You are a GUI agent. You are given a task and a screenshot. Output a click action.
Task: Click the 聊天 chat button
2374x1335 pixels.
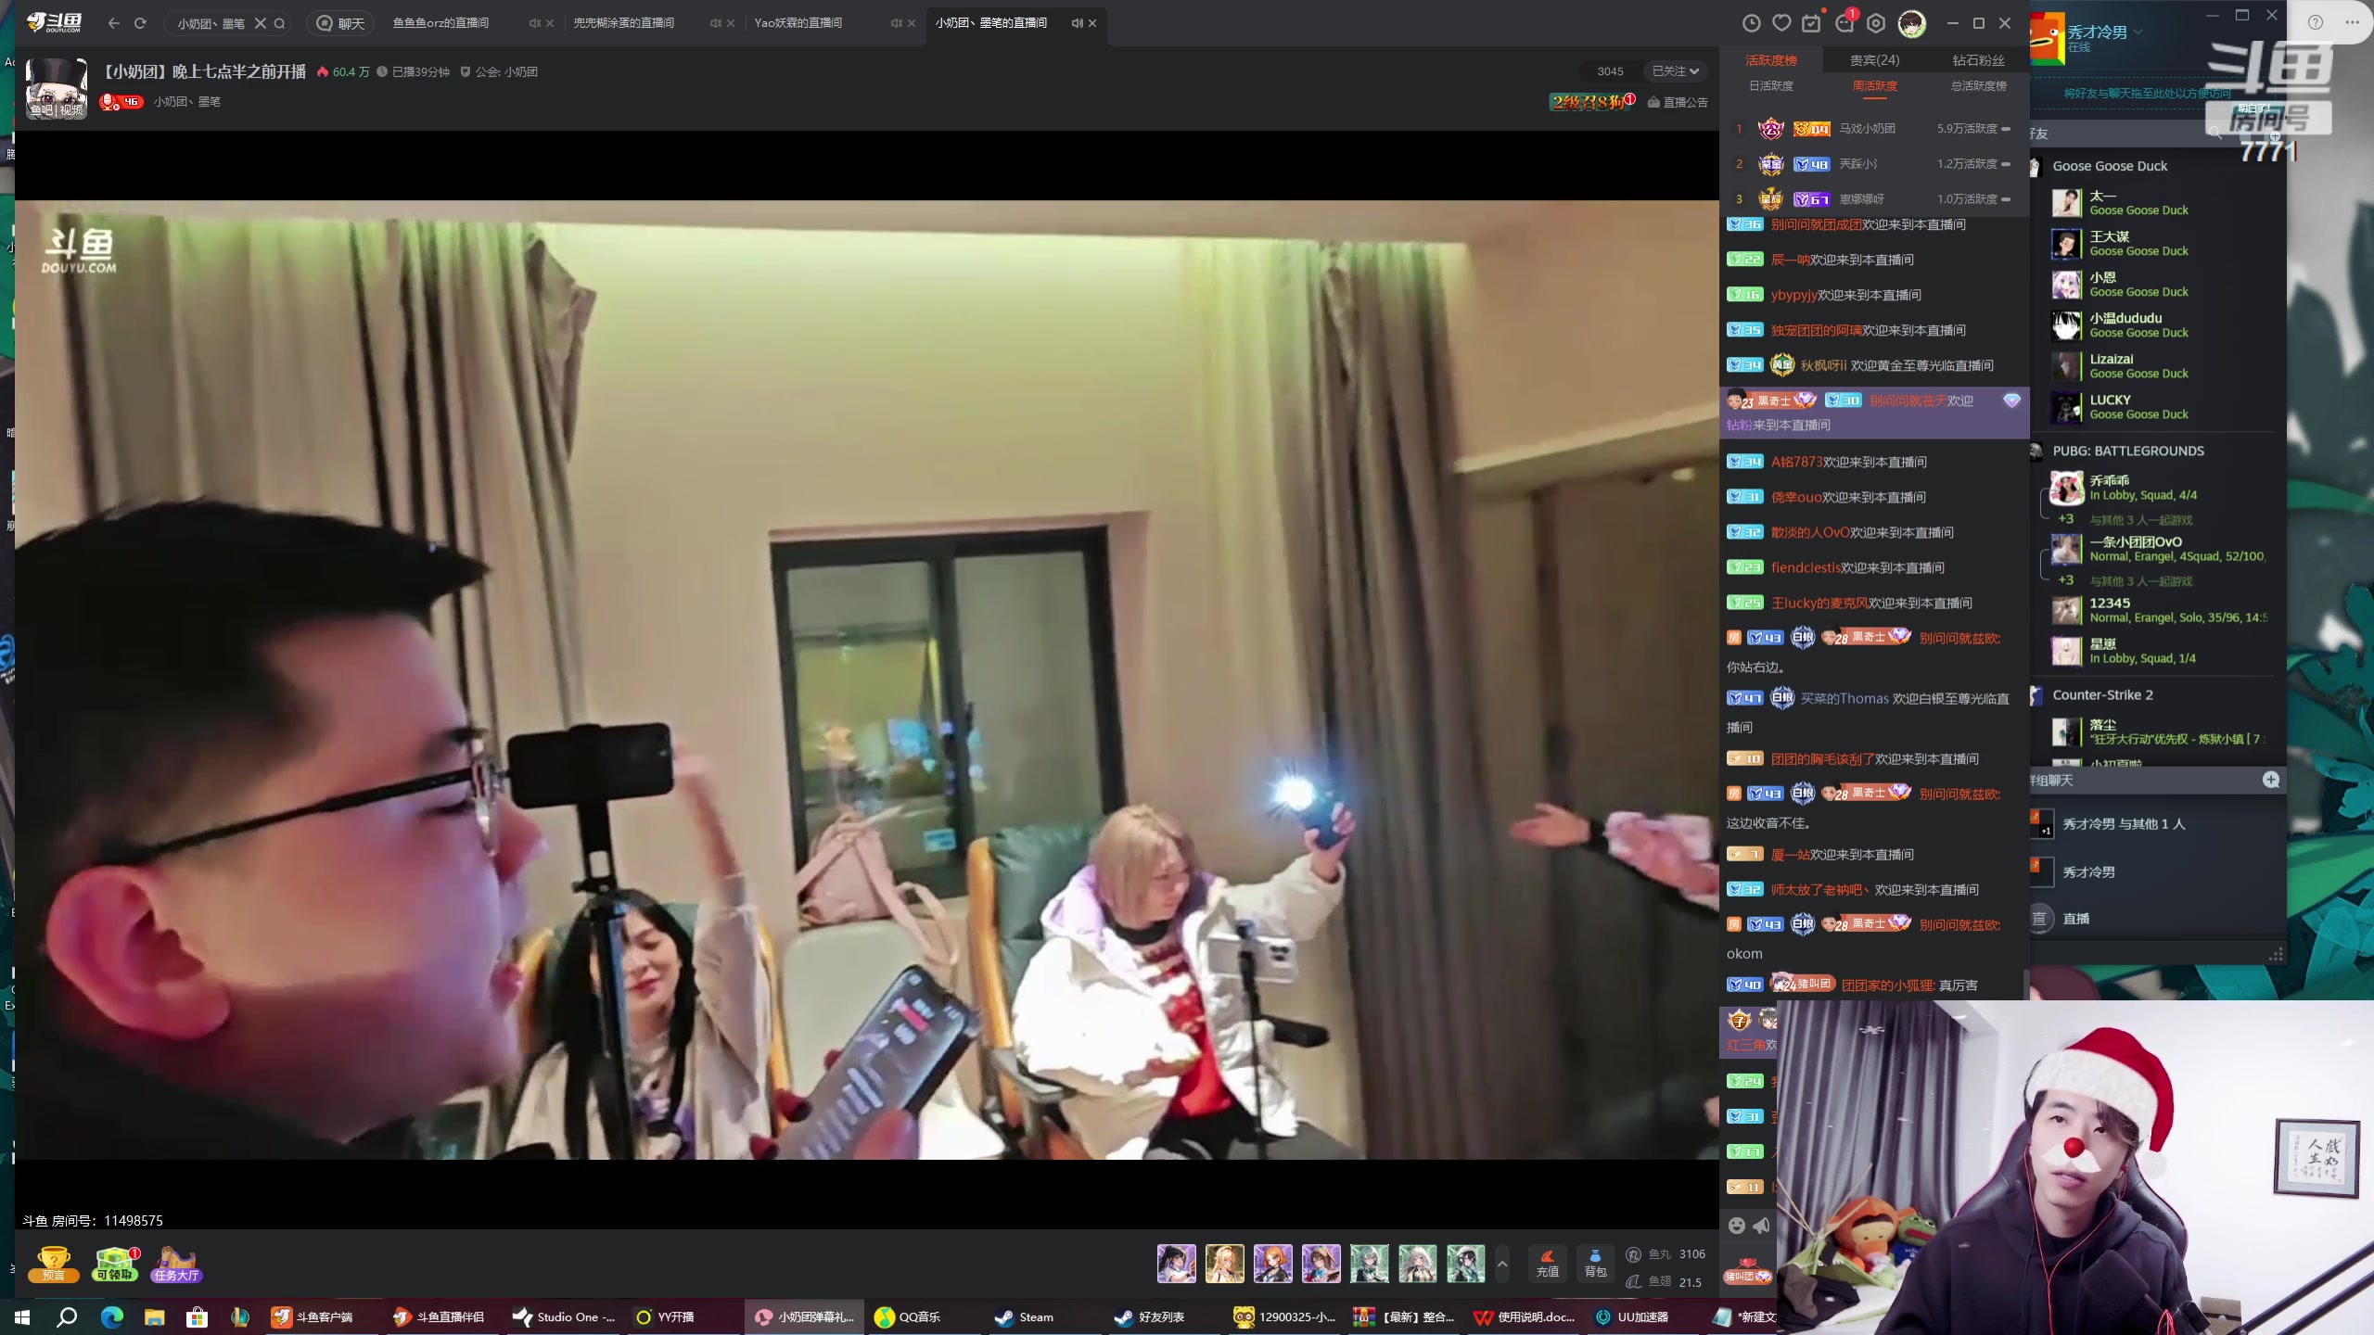(341, 23)
